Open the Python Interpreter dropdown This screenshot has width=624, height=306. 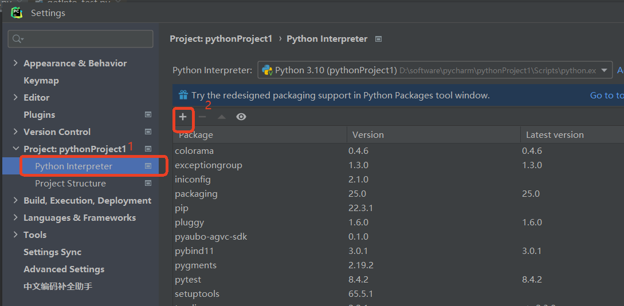point(604,70)
